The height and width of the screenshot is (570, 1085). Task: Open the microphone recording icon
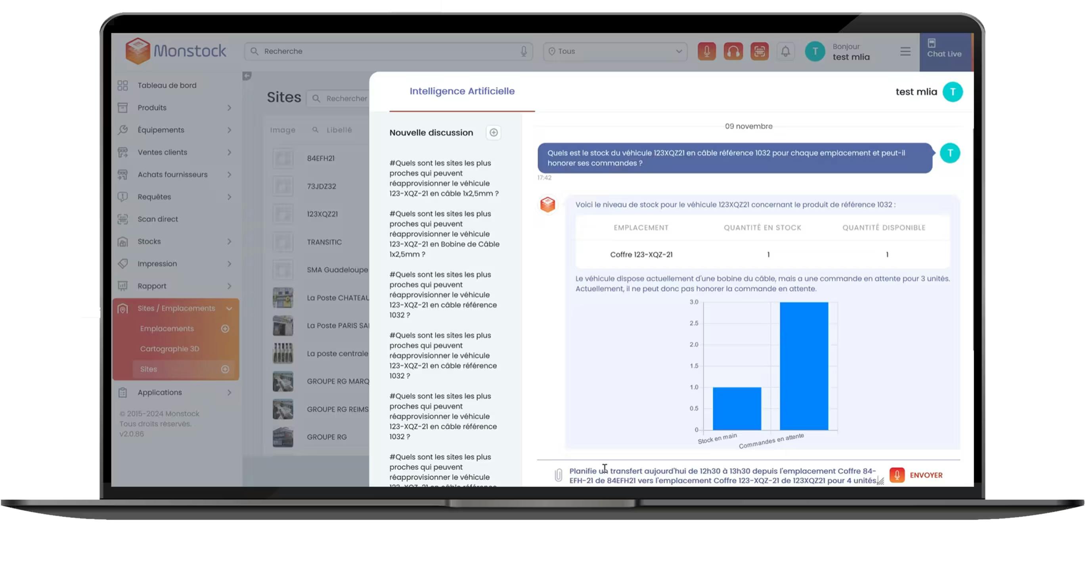click(705, 51)
